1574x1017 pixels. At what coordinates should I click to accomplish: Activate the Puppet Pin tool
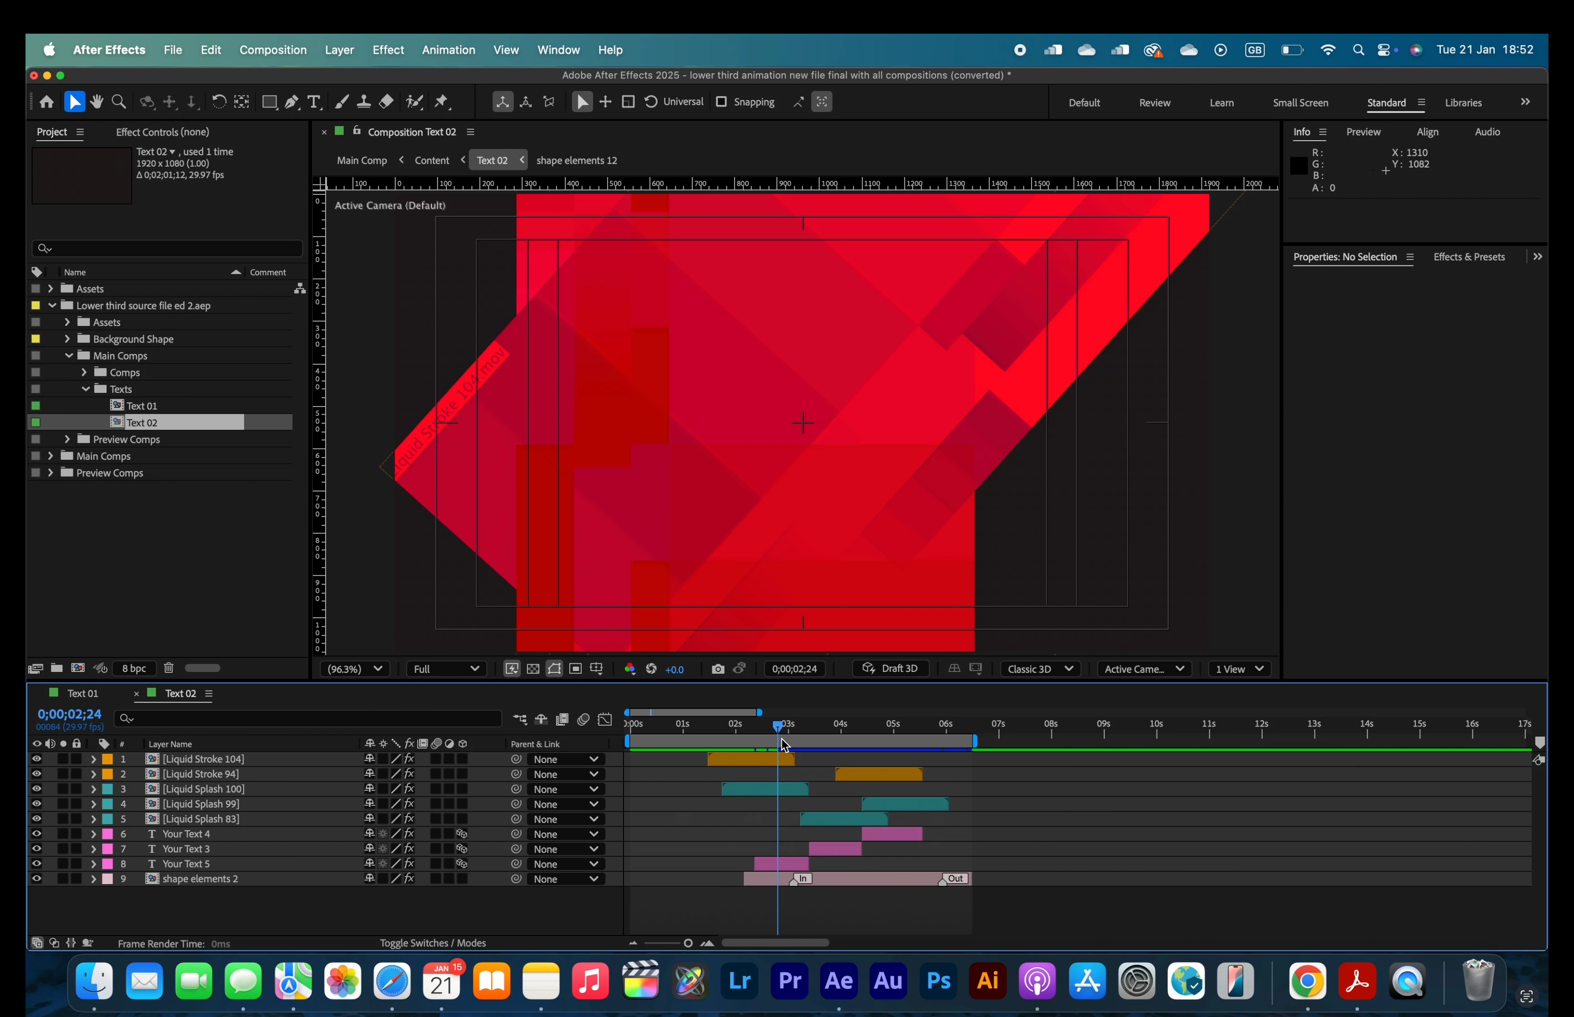pyautogui.click(x=441, y=102)
